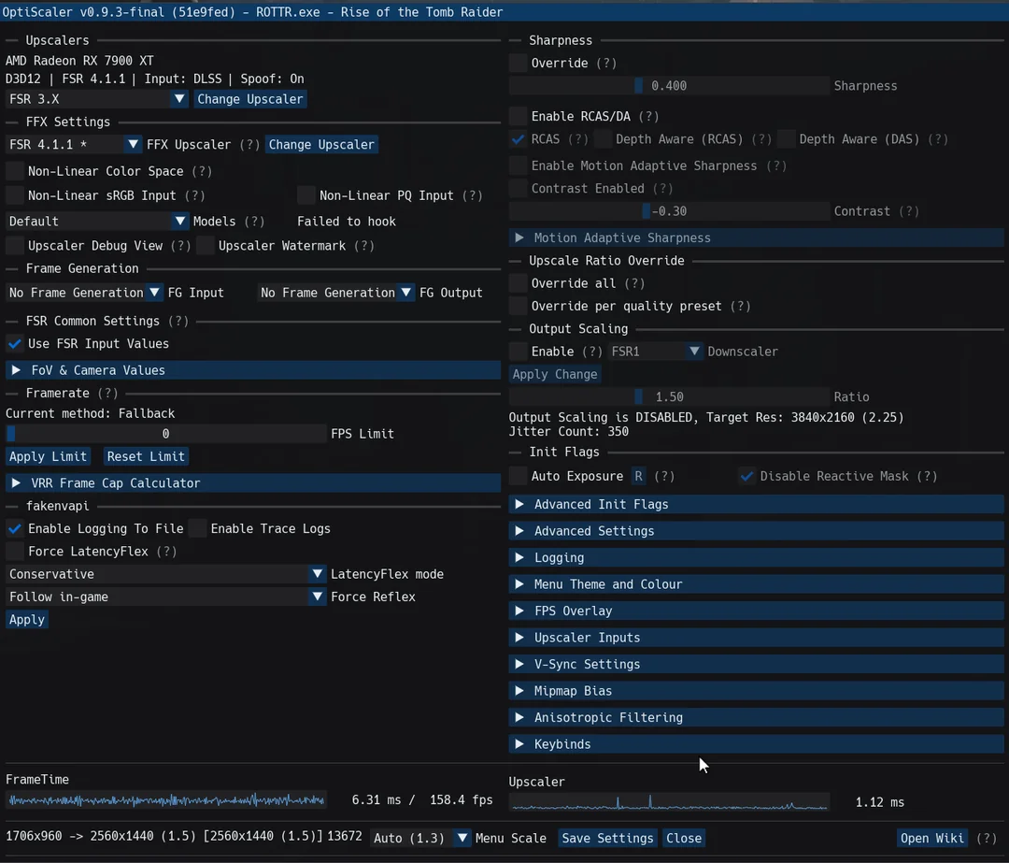The height and width of the screenshot is (863, 1009).
Task: Expand the Mipmap Bias section
Action: point(756,691)
